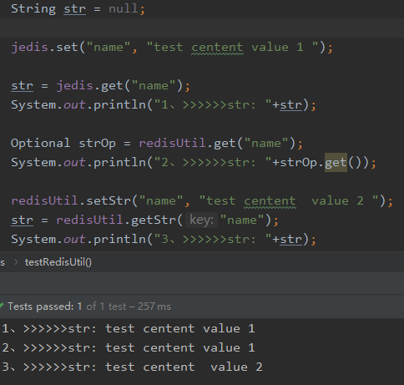The width and height of the screenshot is (404, 385).
Task: Click the highlighted get call on strOp
Action: click(x=336, y=162)
